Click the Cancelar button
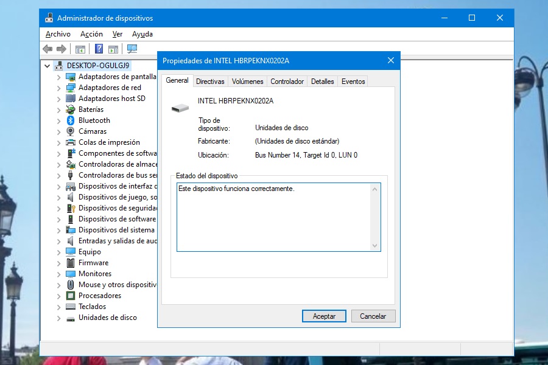The image size is (548, 365). pos(373,316)
